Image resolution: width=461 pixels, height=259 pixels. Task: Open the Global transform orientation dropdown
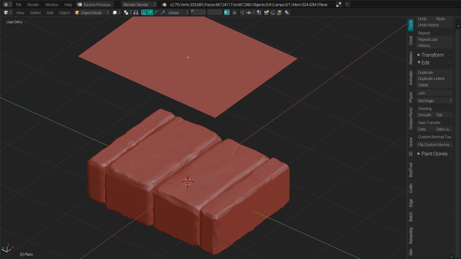(x=178, y=12)
